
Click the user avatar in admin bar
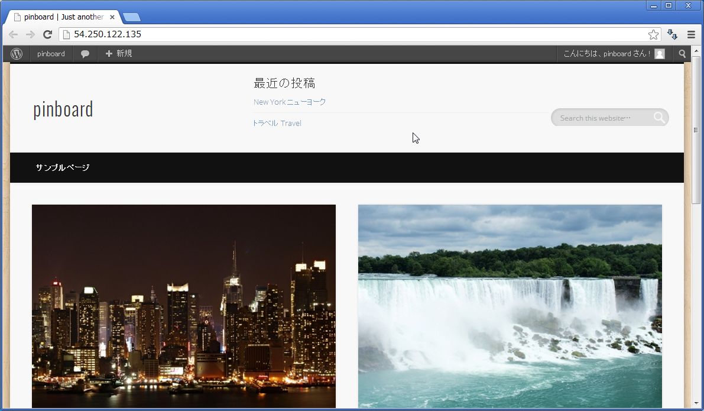click(x=660, y=54)
